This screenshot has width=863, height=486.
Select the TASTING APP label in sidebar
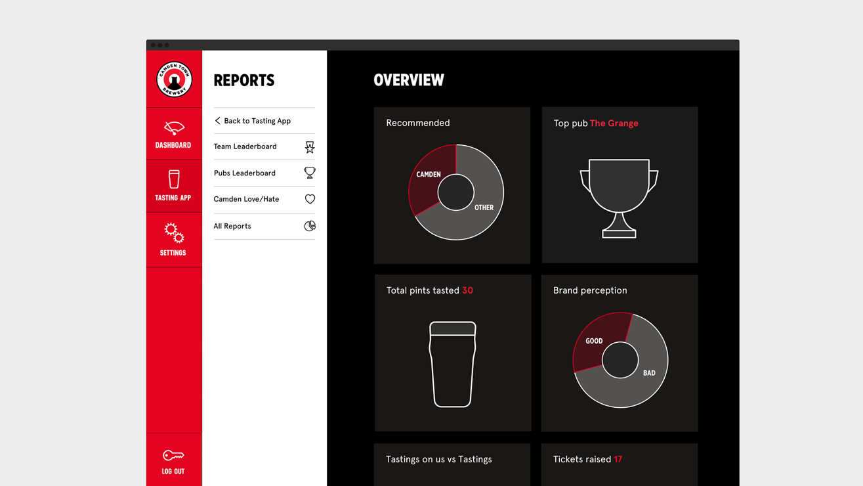[173, 198]
